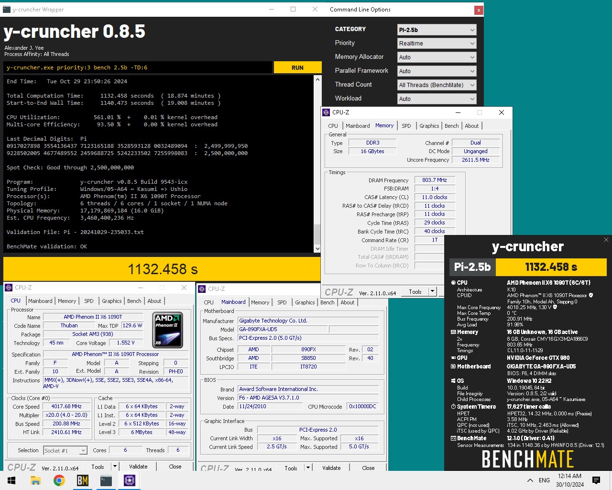Screen dimensions: 612x490
Task: Open Graphics tab in CPU-Z Memory window
Action: pos(429,126)
